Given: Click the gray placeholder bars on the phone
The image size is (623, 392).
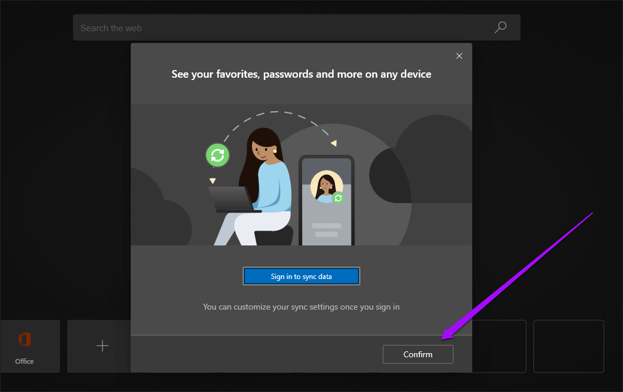Looking at the screenshot, I should (326, 230).
